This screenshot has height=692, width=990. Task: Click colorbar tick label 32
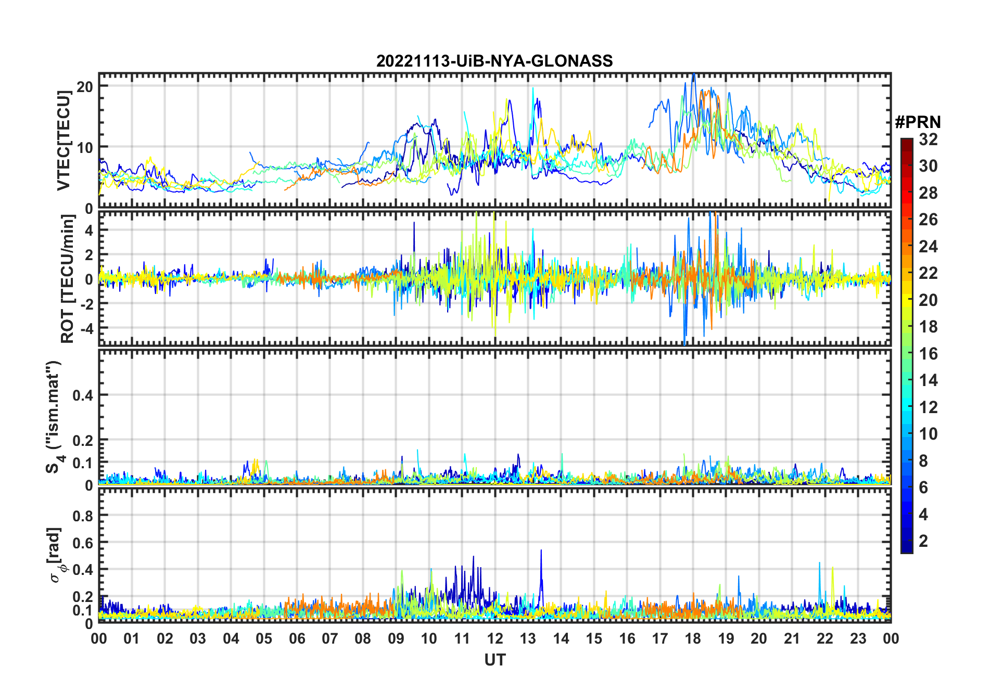pos(928,139)
